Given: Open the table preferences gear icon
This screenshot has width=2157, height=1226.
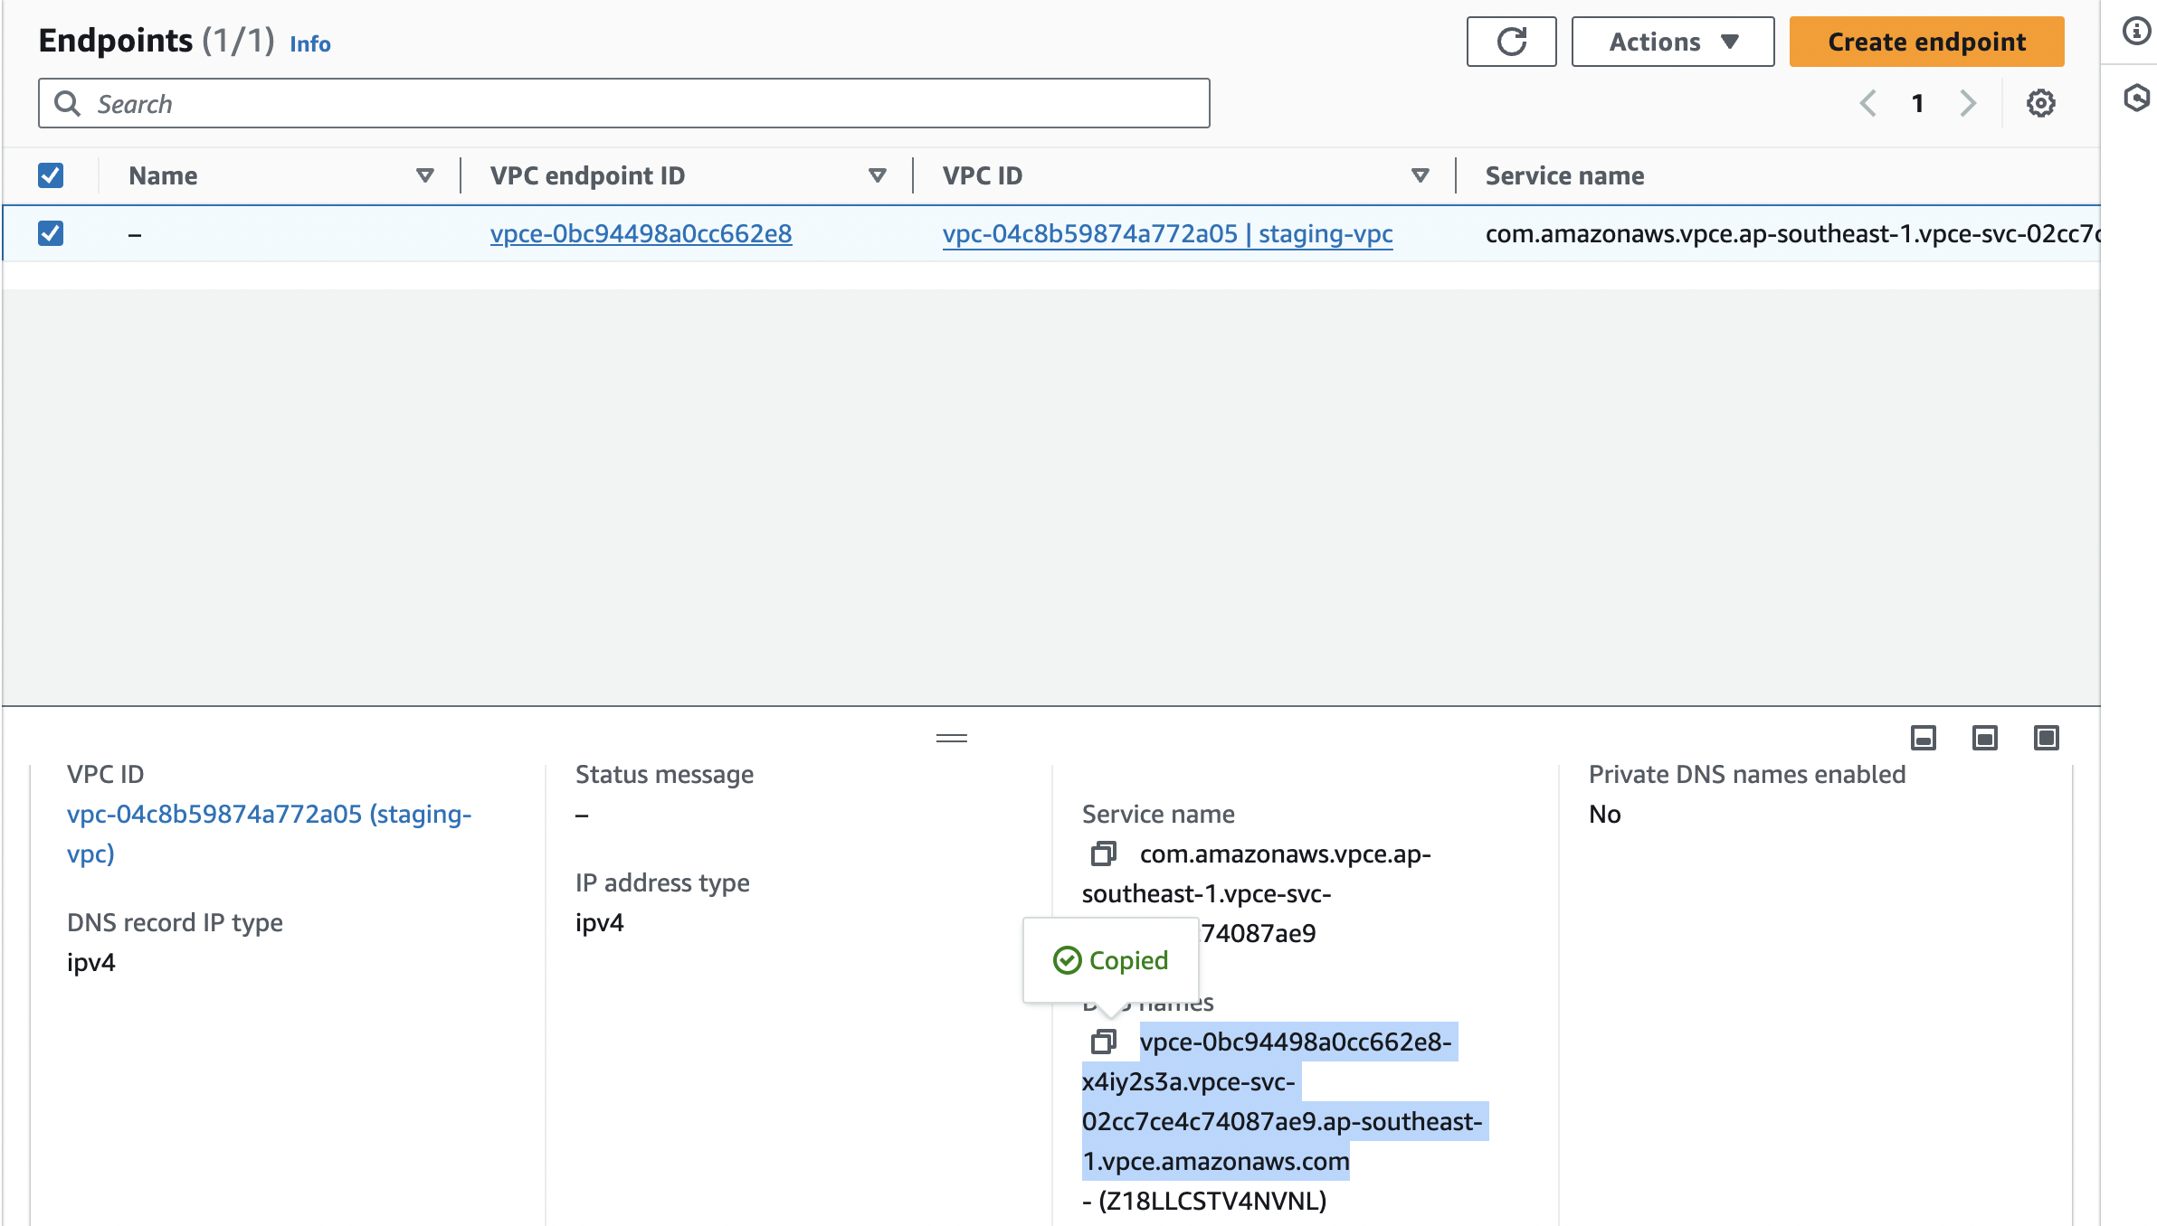Looking at the screenshot, I should [2040, 103].
